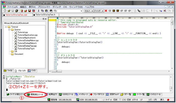Click the new project icon with red mark

tap(22, 11)
